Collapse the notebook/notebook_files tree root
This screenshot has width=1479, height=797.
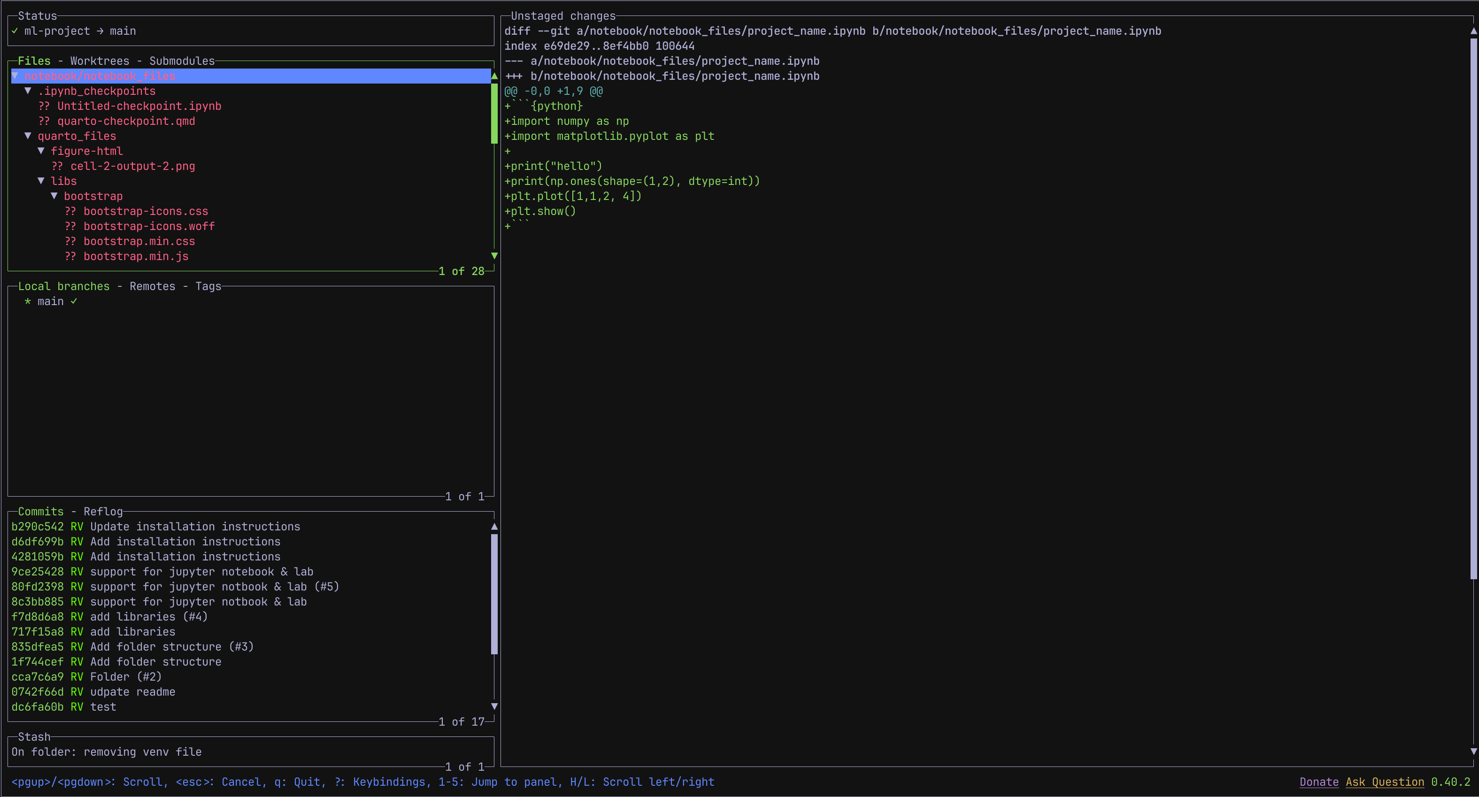click(15, 76)
